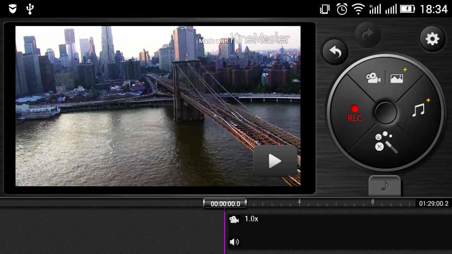452x254 pixels.
Task: Tap the 00:00:00.0 current time indicator
Action: pyautogui.click(x=225, y=204)
